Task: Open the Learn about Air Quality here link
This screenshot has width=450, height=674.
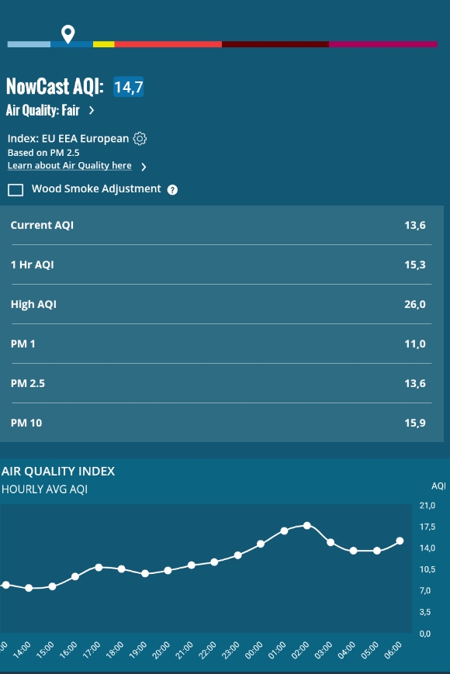Action: [x=70, y=165]
